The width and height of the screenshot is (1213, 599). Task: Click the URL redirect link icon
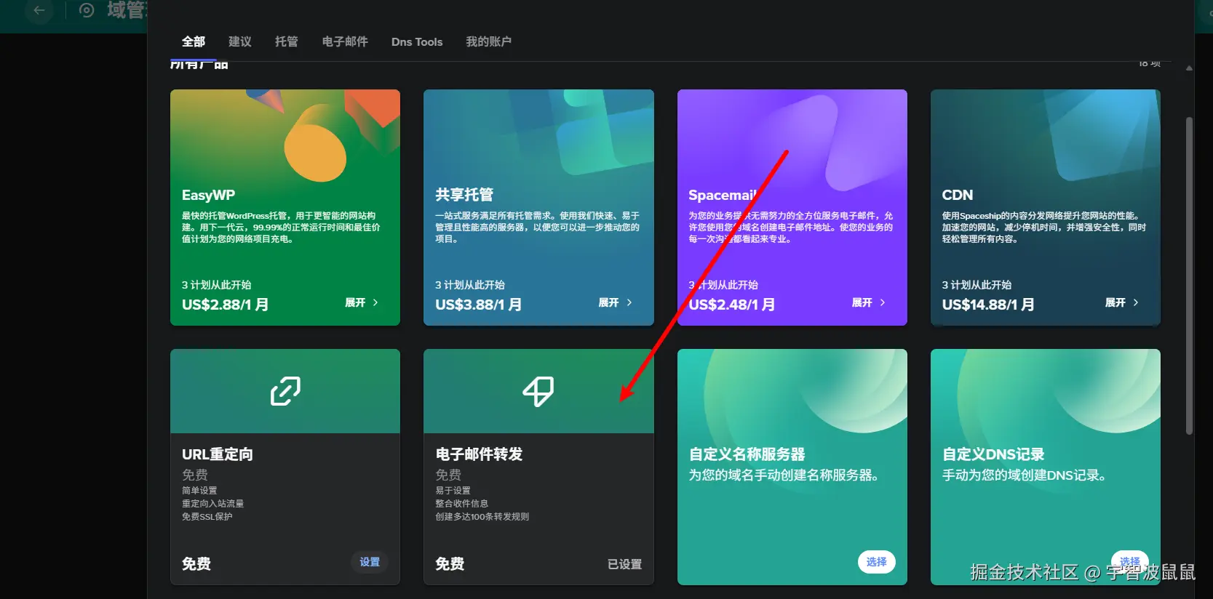(285, 391)
